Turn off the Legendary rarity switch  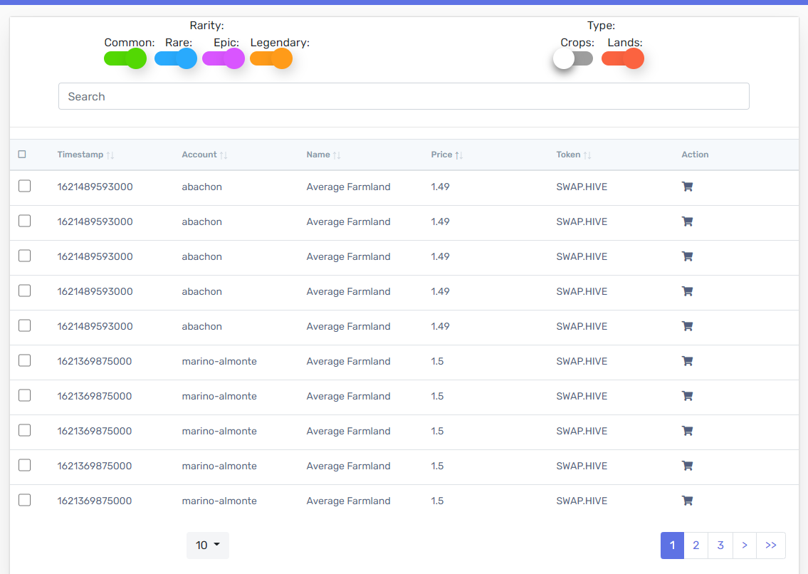[x=271, y=58]
